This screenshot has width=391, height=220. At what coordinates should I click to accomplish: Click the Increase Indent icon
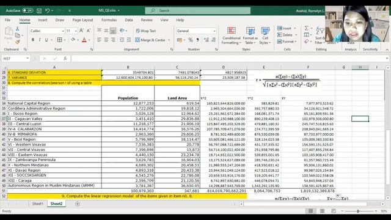(129, 40)
